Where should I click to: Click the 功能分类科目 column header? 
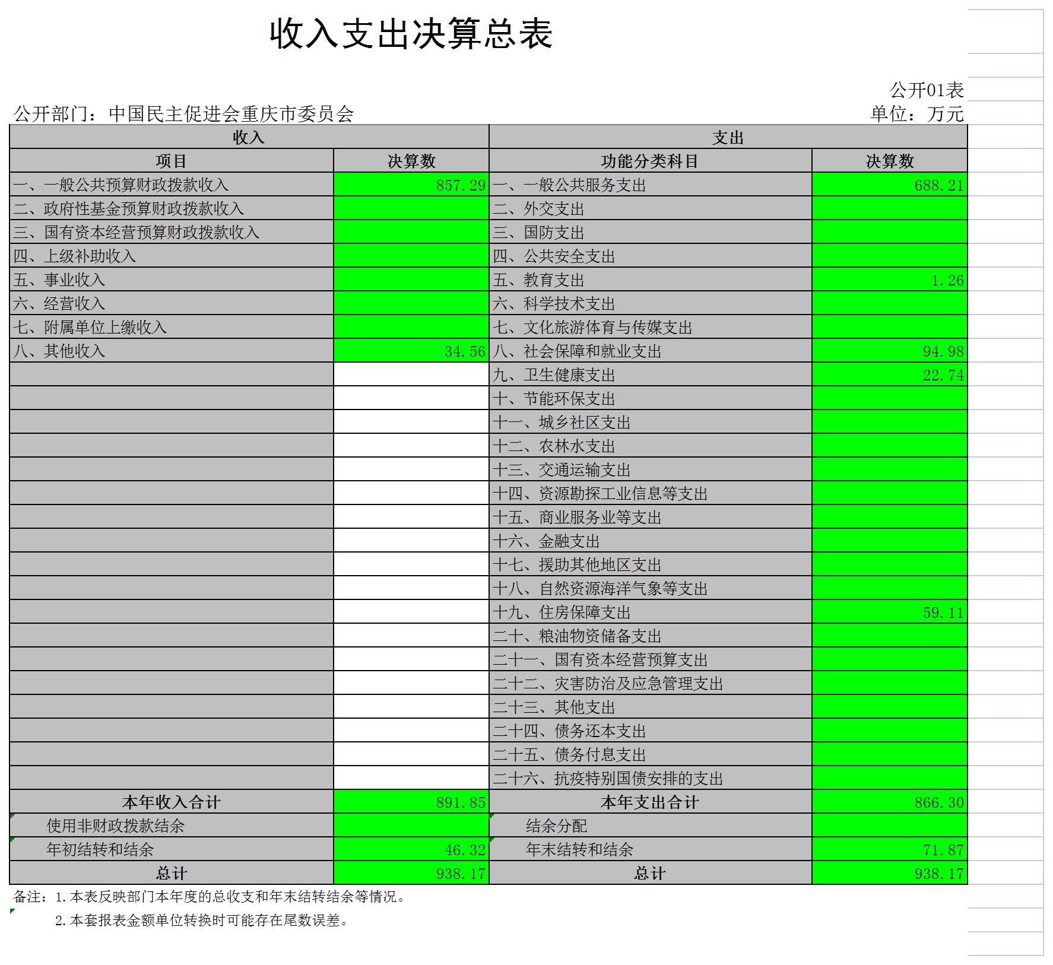click(651, 161)
